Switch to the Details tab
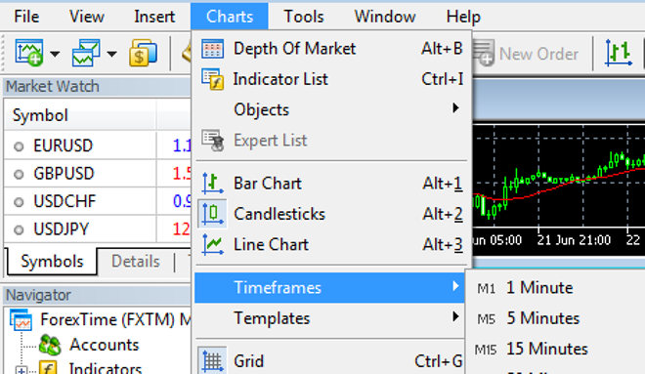This screenshot has width=645, height=374. coord(136,262)
